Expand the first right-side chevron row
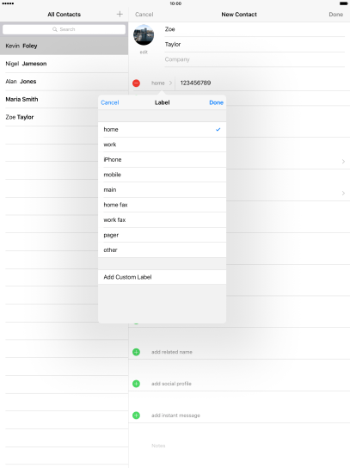Screen dimensions: 350x468 [343, 161]
